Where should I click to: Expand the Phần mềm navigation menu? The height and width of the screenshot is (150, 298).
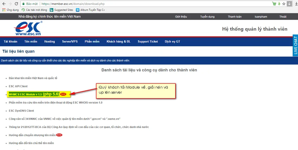point(92,41)
